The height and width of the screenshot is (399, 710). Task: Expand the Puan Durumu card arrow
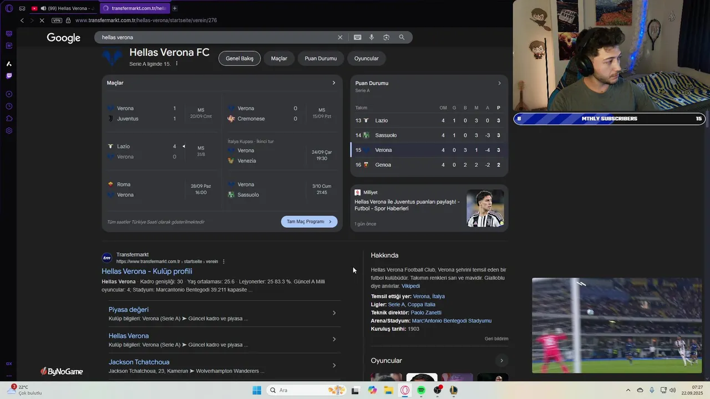pyautogui.click(x=499, y=83)
